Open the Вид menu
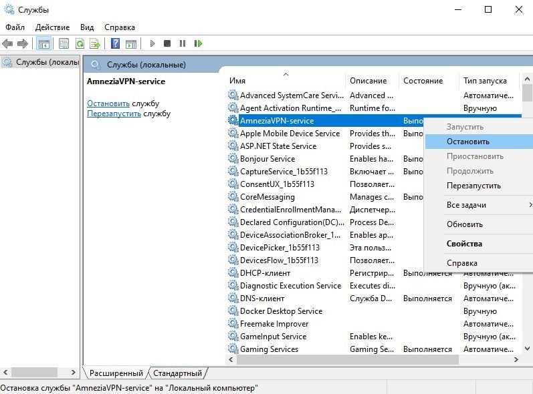The image size is (533, 394). click(87, 27)
